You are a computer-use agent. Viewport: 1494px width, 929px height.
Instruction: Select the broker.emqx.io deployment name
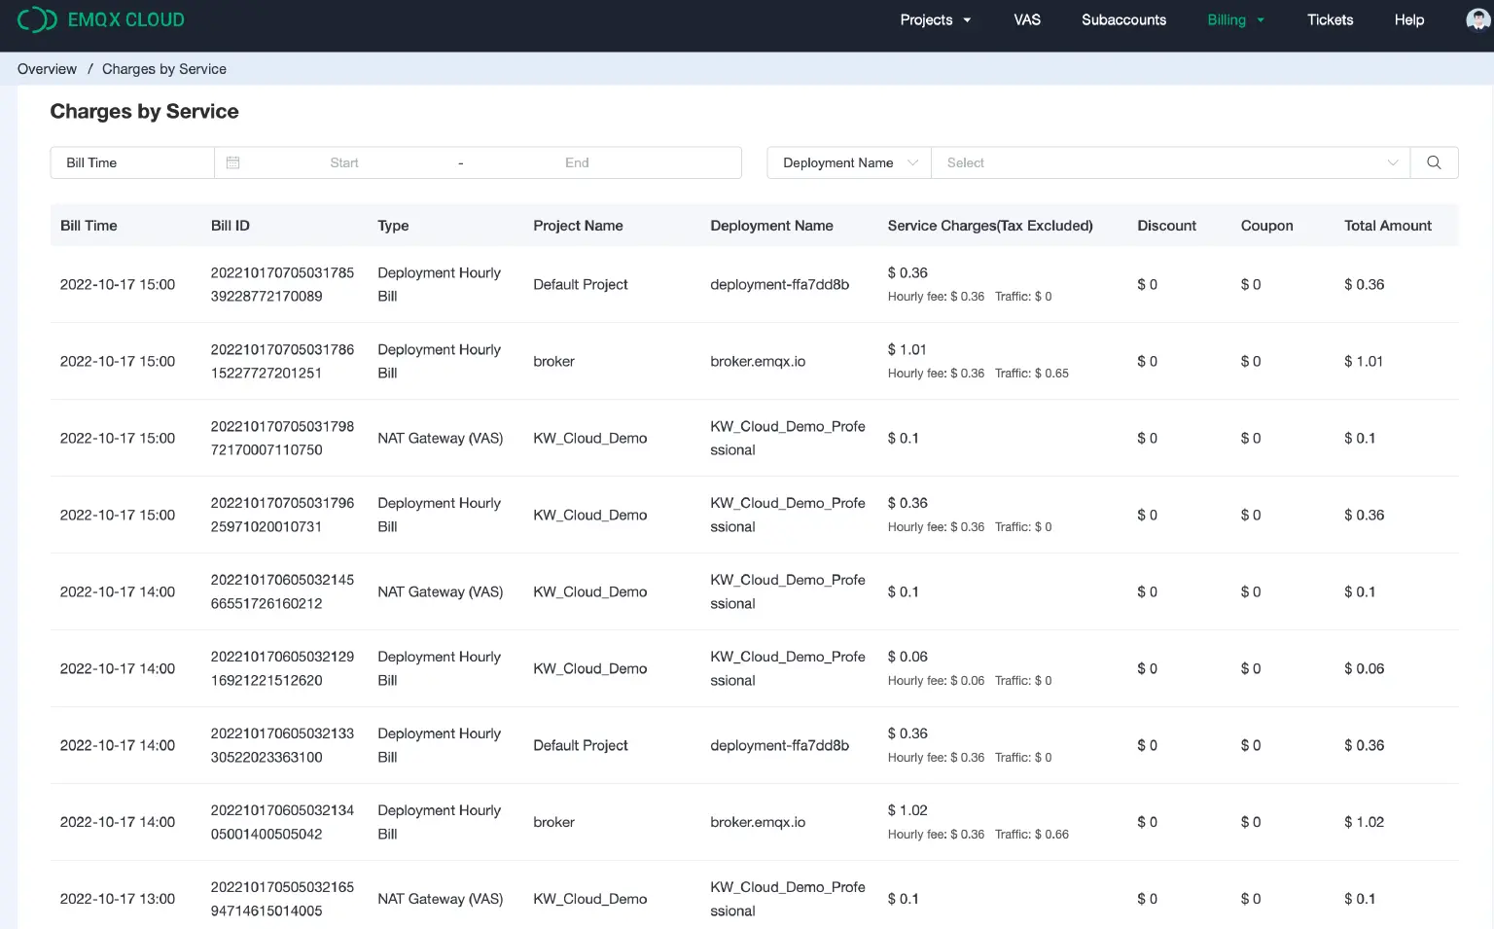click(x=757, y=361)
